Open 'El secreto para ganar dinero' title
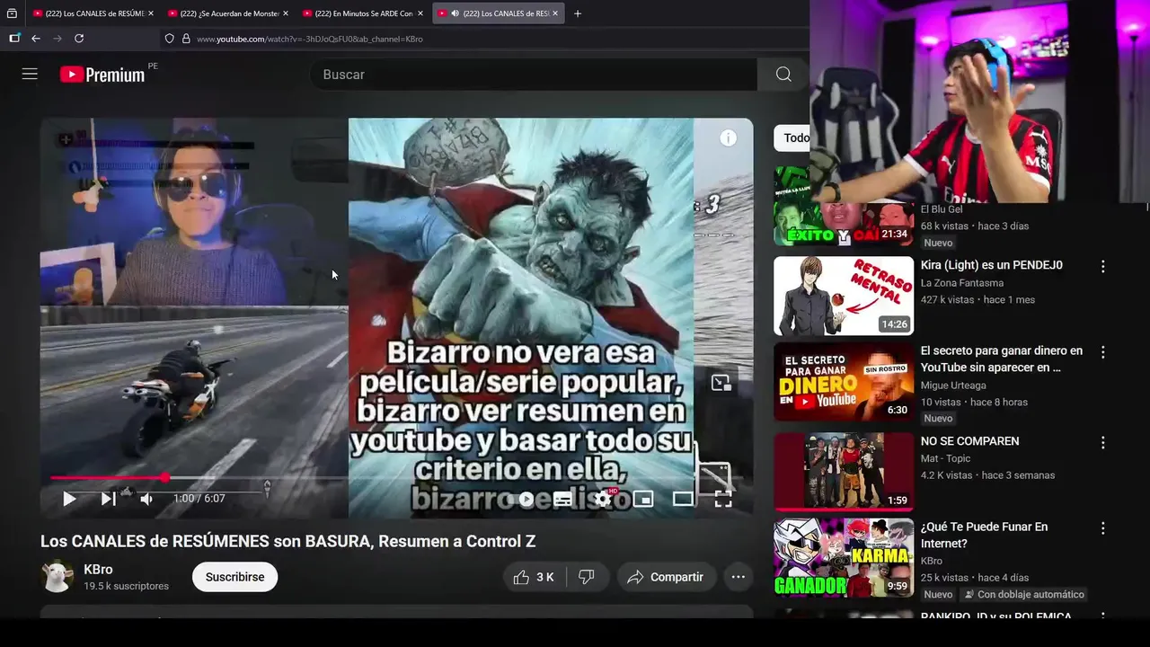The image size is (1150, 647). tap(1002, 359)
